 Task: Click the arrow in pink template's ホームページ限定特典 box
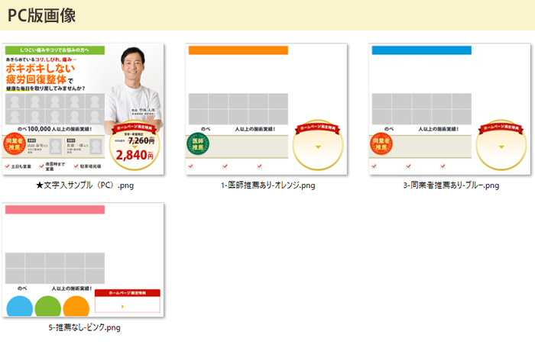[122, 307]
